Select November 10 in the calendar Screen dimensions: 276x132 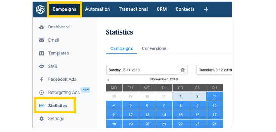tap(215, 106)
